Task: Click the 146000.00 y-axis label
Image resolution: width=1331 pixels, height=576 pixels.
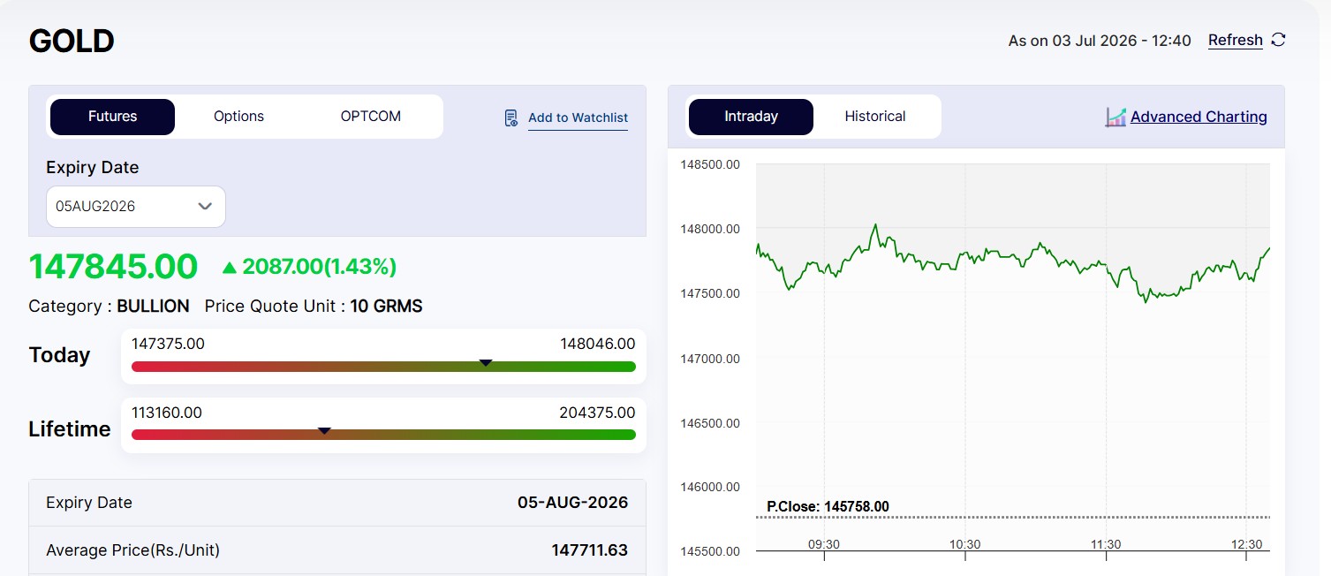Action: pos(710,487)
